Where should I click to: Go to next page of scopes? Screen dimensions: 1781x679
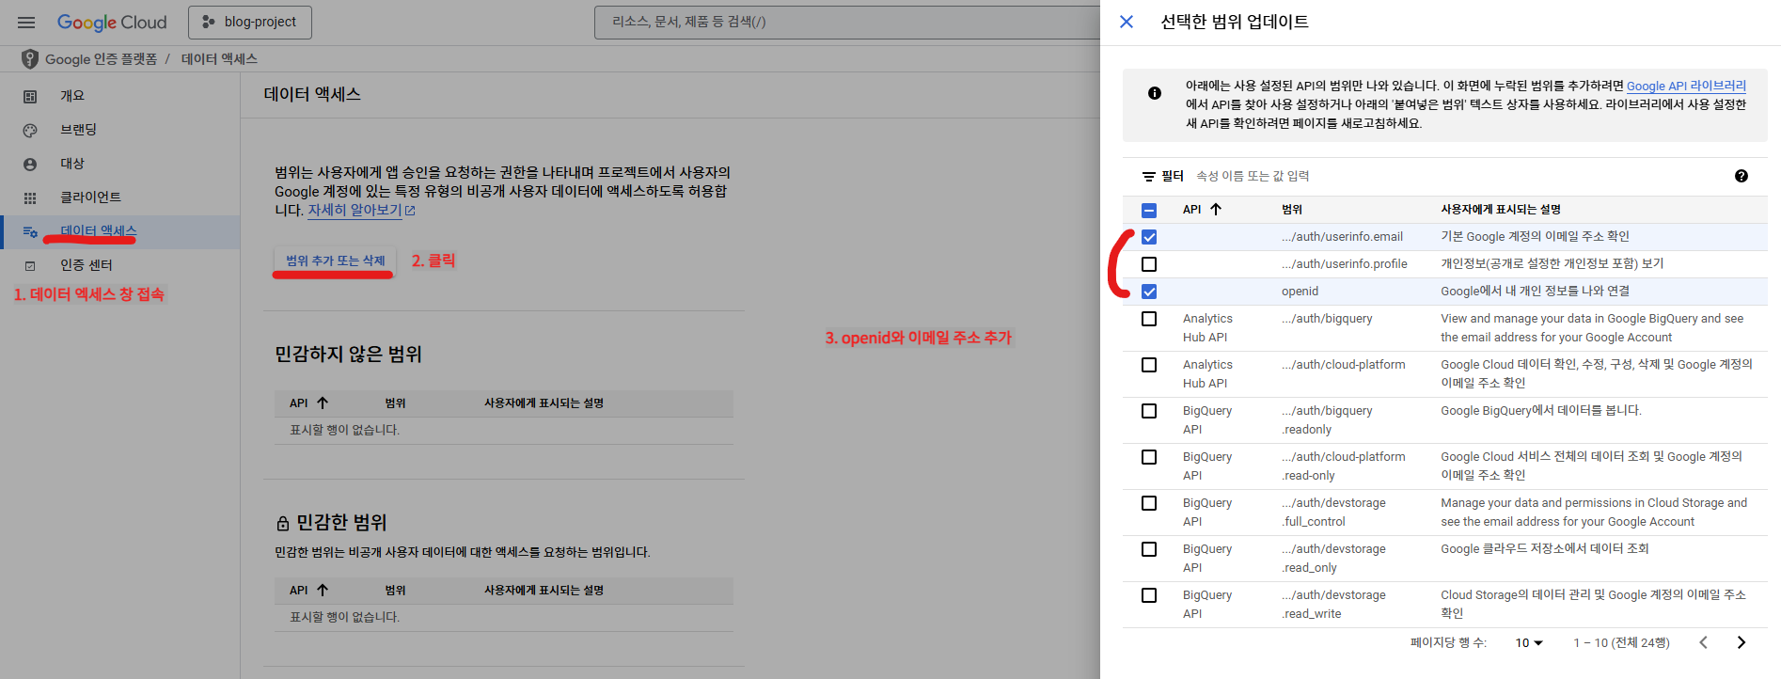point(1742,642)
